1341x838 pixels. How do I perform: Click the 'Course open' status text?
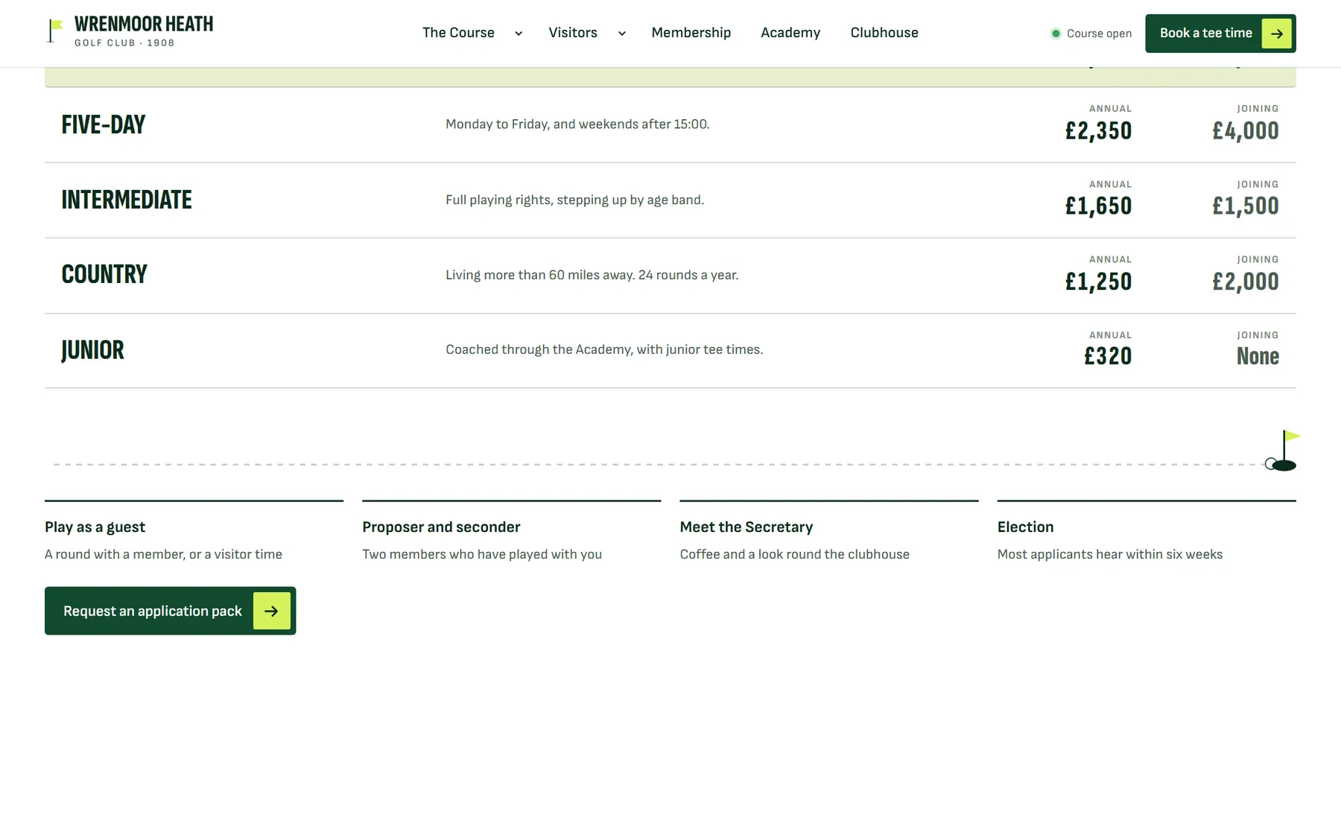click(x=1099, y=34)
